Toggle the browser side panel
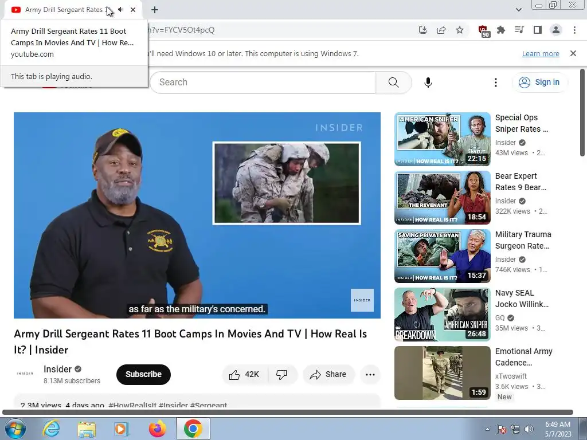The image size is (587, 440). click(538, 30)
